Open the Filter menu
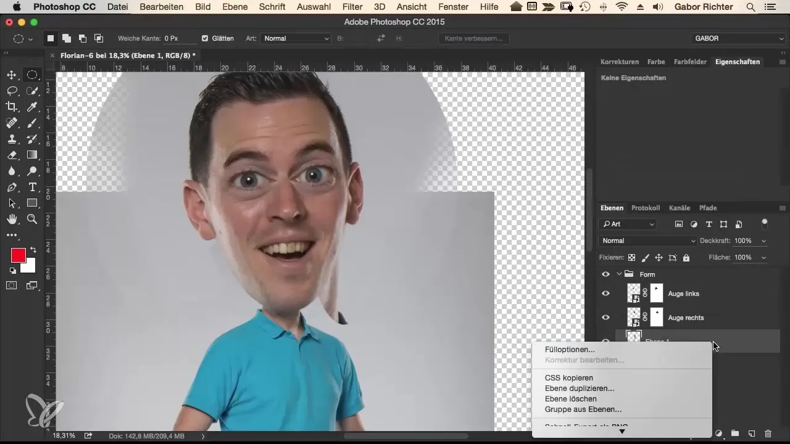This screenshot has width=790, height=444. pos(352,7)
